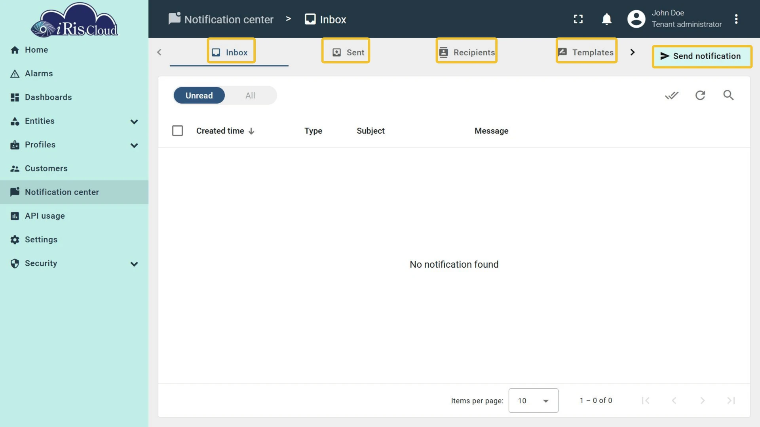Click Inbox breadcrumb
This screenshot has height=427, width=760.
tap(325, 19)
